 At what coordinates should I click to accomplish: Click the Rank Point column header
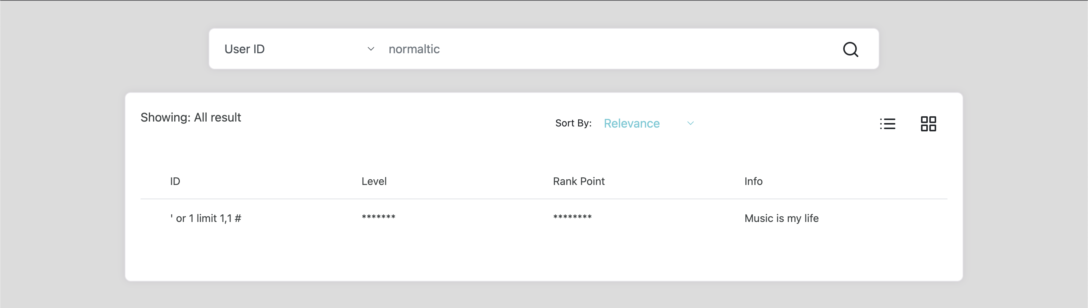tap(579, 182)
